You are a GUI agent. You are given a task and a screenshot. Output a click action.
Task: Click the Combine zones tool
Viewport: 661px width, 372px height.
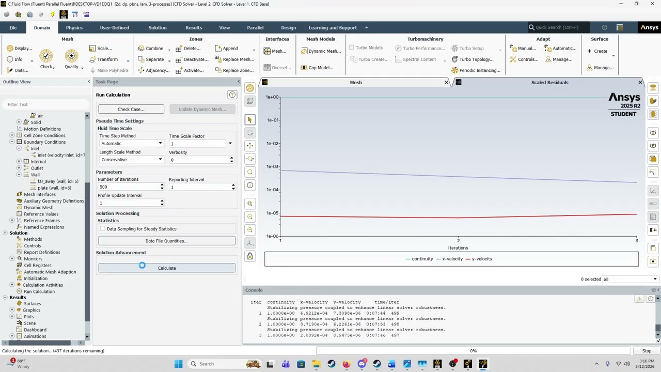(150, 48)
